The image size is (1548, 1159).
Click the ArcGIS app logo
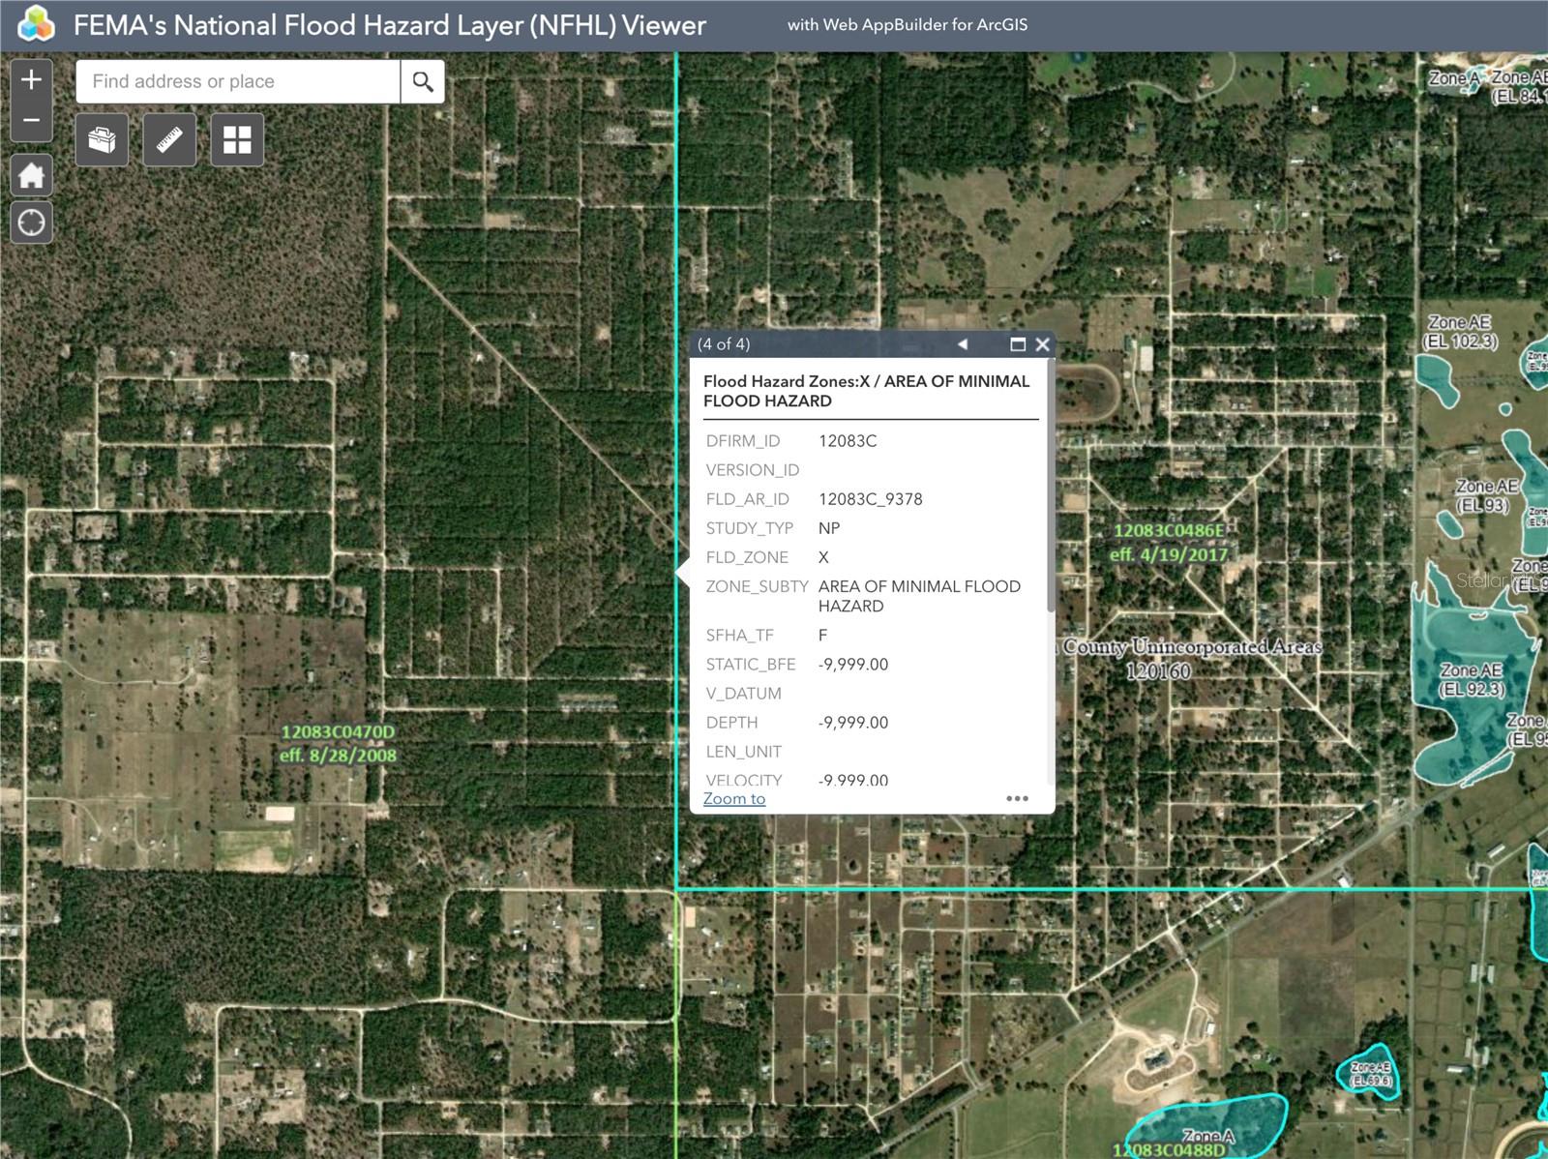tap(35, 24)
